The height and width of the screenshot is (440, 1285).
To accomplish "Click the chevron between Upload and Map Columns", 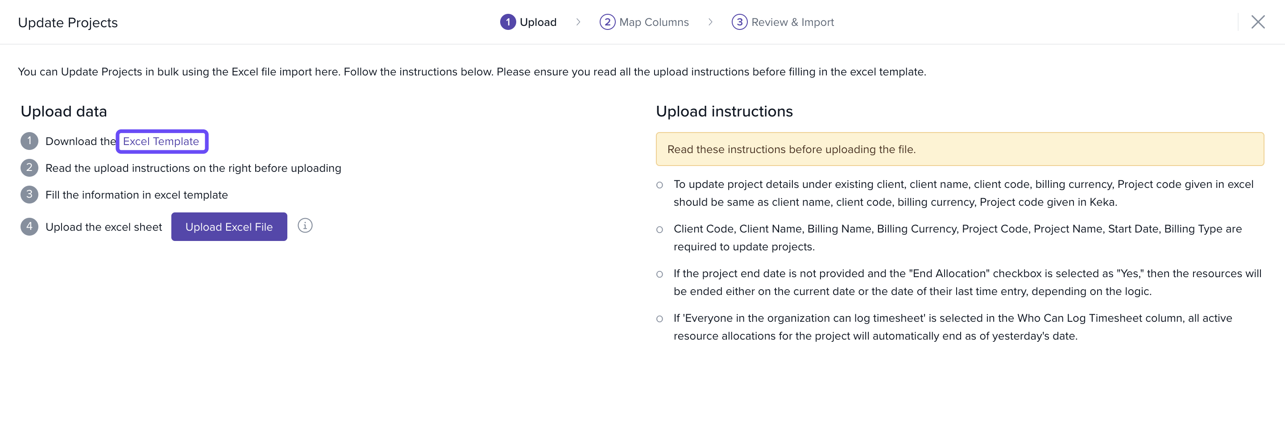I will tap(578, 22).
